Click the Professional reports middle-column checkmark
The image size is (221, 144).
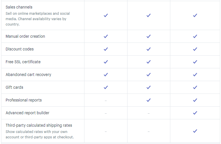(x=148, y=100)
